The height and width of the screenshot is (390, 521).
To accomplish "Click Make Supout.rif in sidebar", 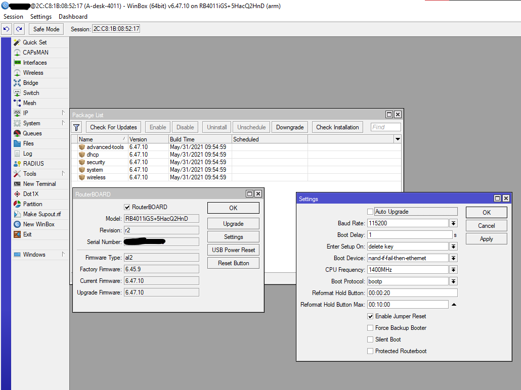I will coord(40,214).
